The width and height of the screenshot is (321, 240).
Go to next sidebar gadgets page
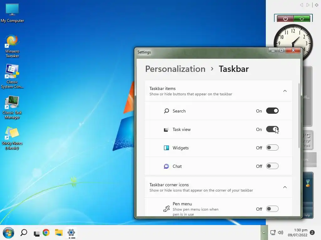pos(308,5)
